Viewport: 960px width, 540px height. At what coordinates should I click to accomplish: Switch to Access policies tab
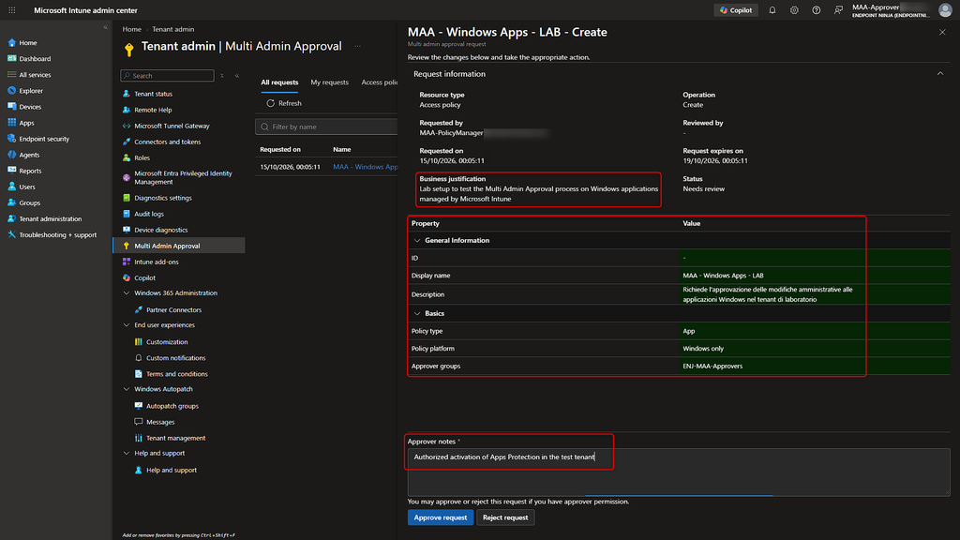(380, 82)
